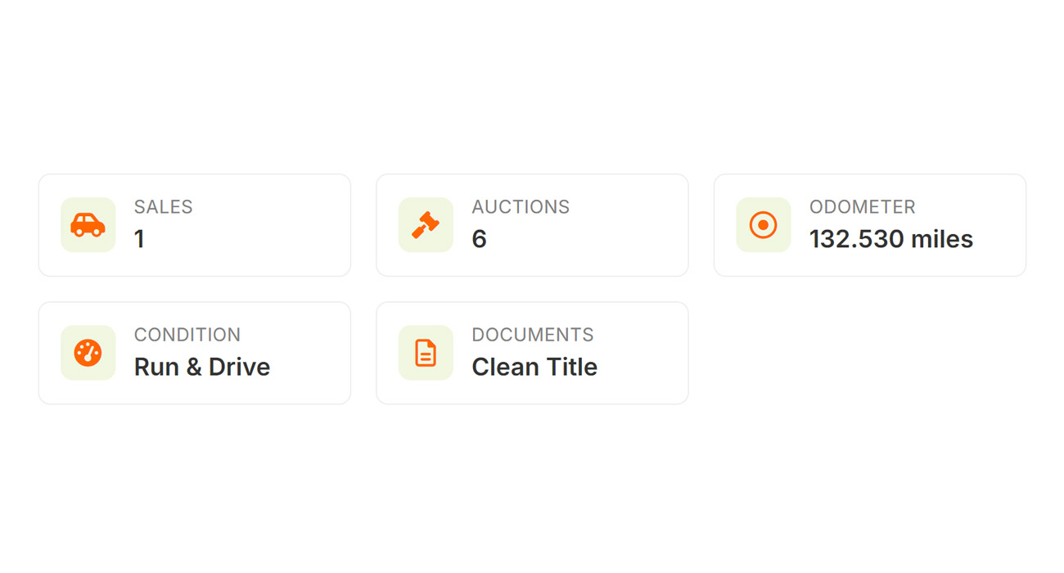Click the Clean Title text
The height and width of the screenshot is (573, 1064).
[534, 367]
